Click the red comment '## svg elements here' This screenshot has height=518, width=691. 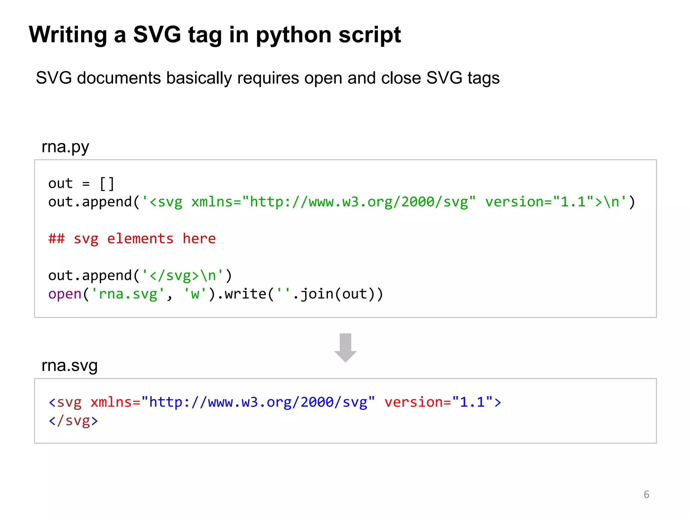pos(132,239)
